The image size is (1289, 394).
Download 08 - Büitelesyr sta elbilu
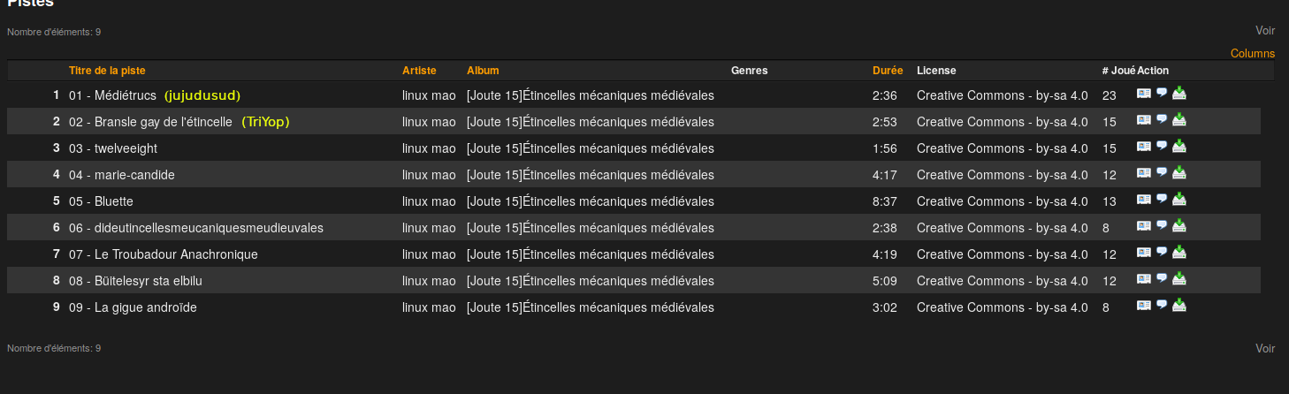point(1179,279)
